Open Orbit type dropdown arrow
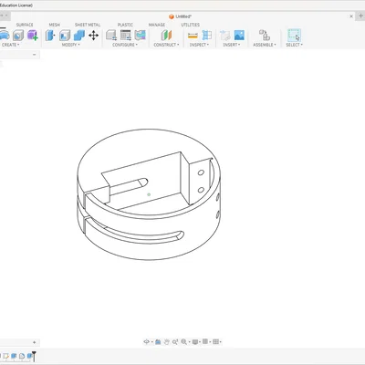Viewport: 365px width, 365px height. tap(151, 342)
